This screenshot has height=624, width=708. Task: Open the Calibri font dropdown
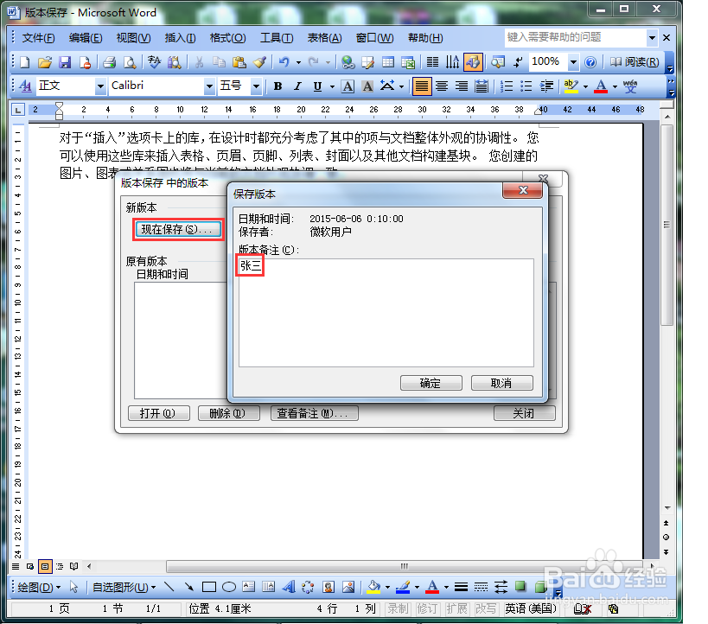tap(209, 86)
